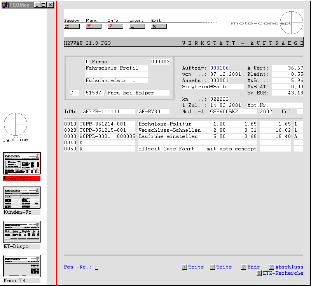Select position row 0030 Laufruhe einstellen
The height and width of the screenshot is (286, 311).
168,136
